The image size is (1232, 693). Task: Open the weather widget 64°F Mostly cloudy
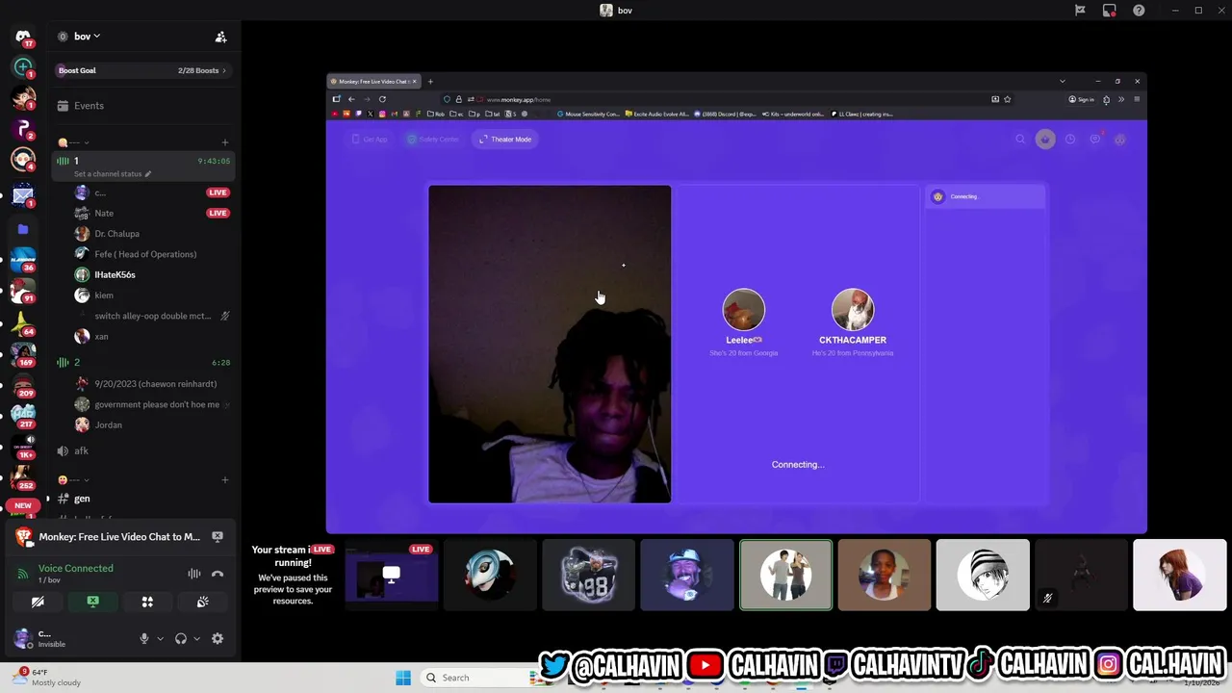click(48, 678)
